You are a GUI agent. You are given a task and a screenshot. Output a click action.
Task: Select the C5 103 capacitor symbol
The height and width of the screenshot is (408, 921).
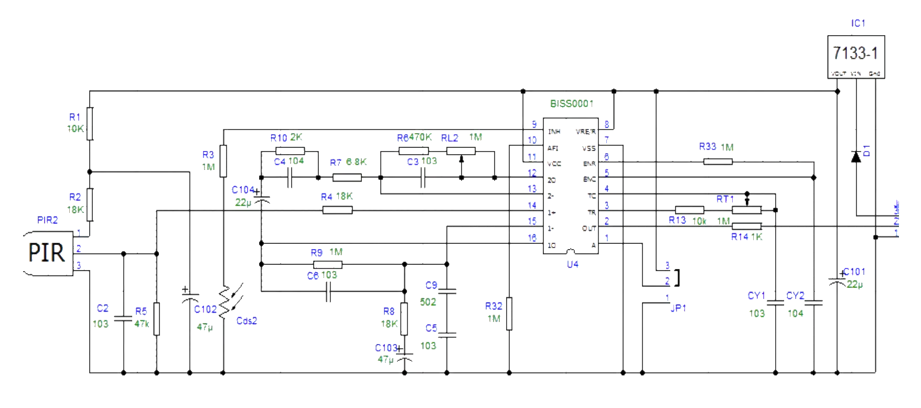[x=447, y=334]
